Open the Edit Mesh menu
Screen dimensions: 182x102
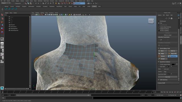tap(40, 1)
